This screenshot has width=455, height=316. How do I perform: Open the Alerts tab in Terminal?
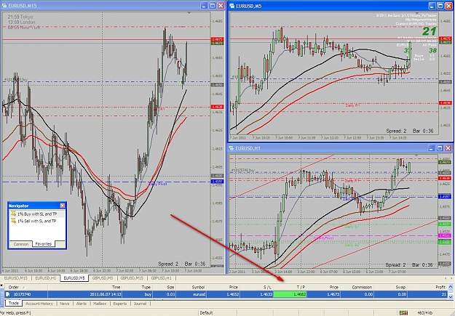[82, 304]
